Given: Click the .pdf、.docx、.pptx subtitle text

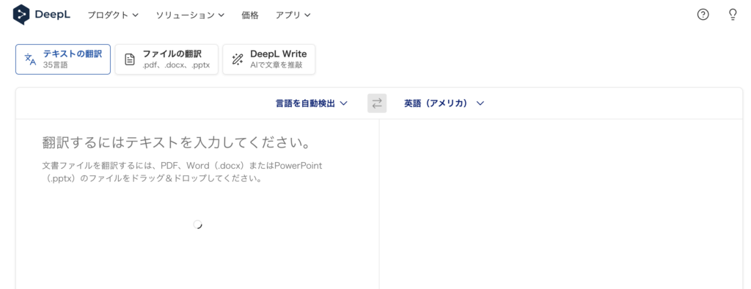Looking at the screenshot, I should pyautogui.click(x=176, y=65).
